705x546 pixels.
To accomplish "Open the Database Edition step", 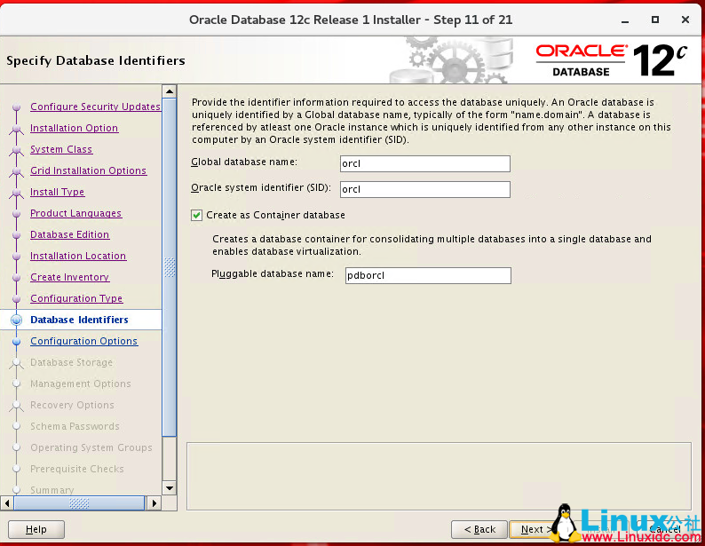I will point(69,234).
